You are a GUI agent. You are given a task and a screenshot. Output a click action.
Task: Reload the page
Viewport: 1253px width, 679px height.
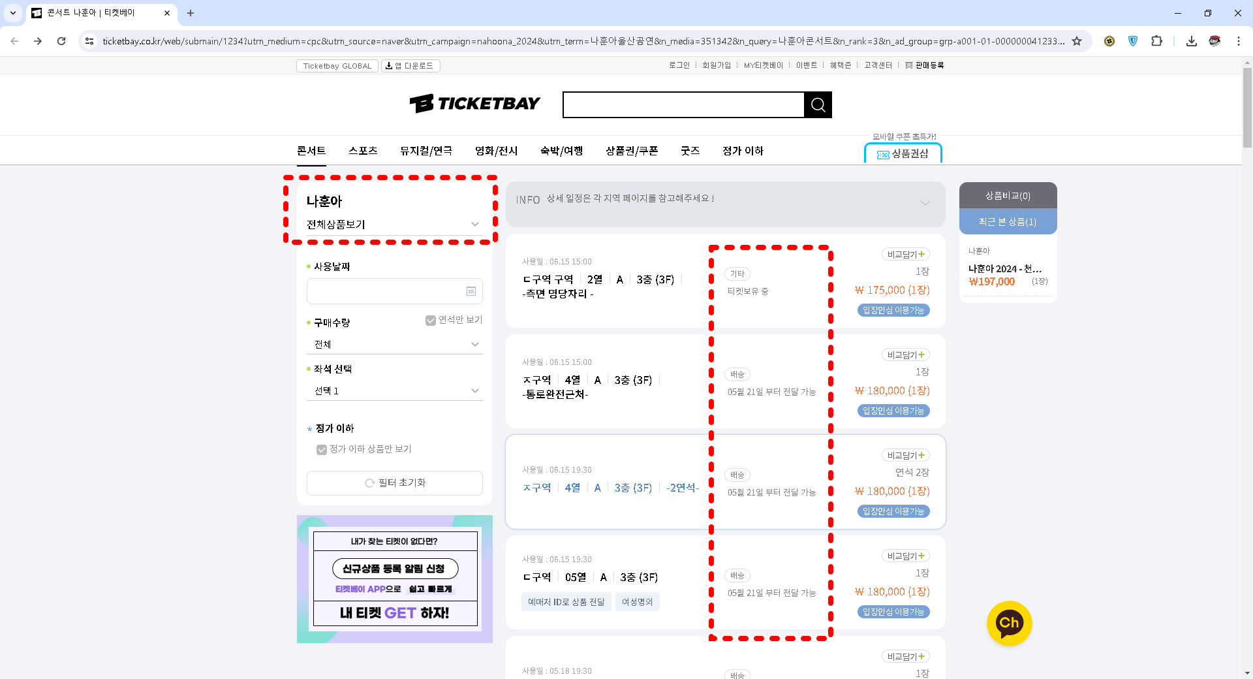[61, 41]
